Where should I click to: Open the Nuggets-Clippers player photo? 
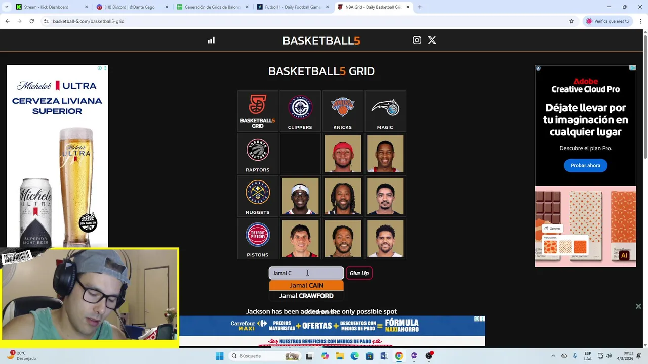(x=300, y=197)
